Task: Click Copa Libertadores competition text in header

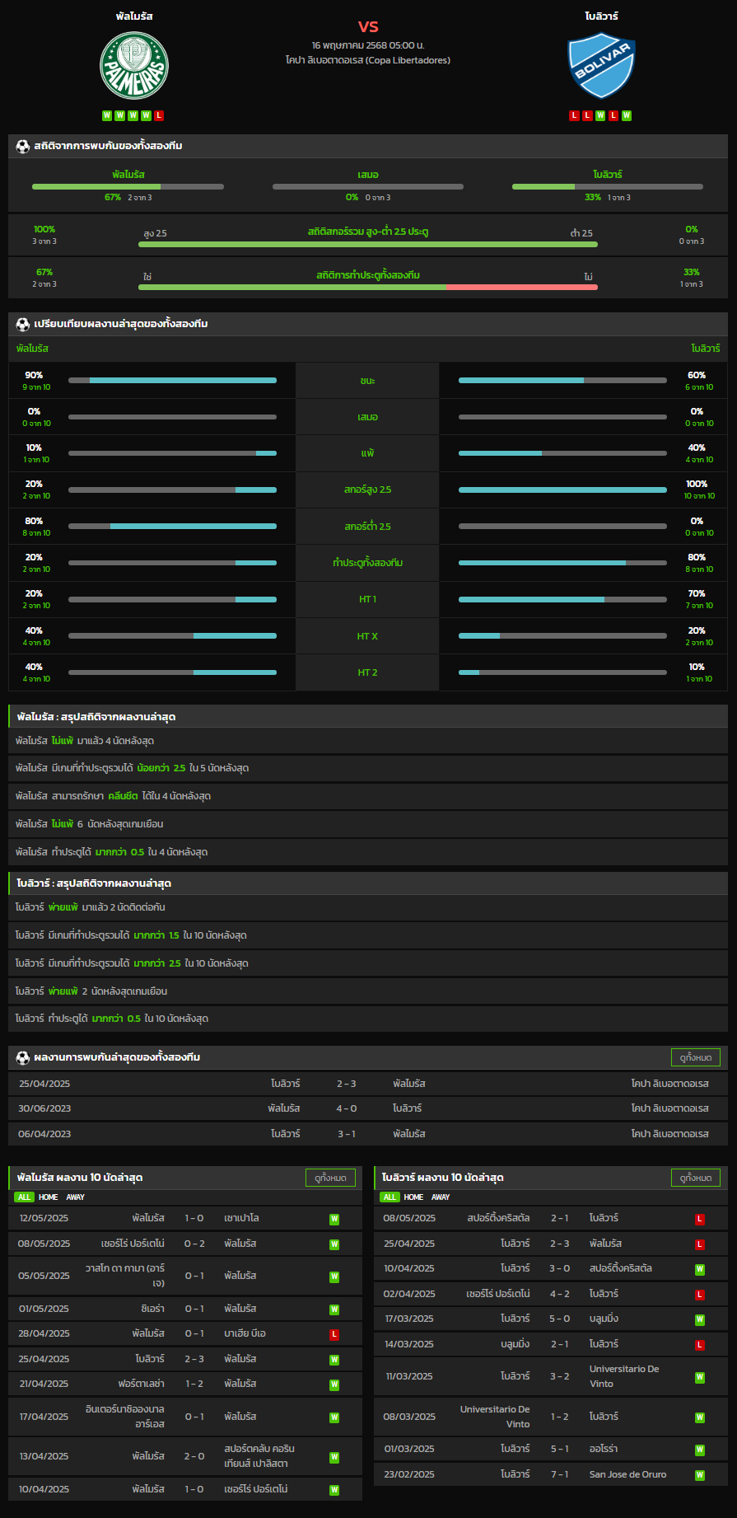Action: click(x=368, y=60)
